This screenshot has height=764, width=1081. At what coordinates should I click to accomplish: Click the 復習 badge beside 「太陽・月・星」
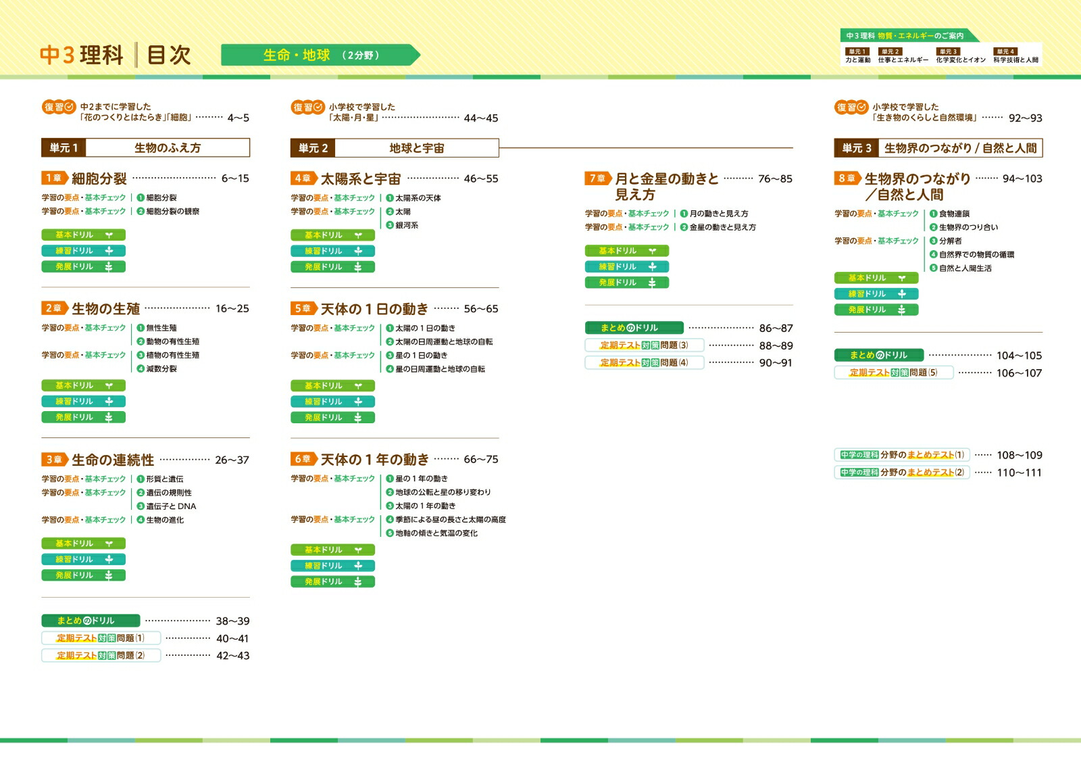pos(308,107)
